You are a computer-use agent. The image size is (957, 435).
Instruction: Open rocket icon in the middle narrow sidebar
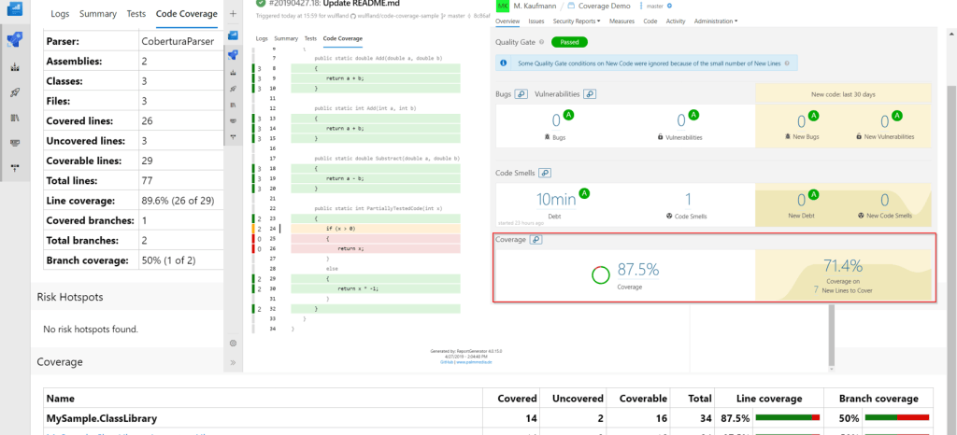233,89
